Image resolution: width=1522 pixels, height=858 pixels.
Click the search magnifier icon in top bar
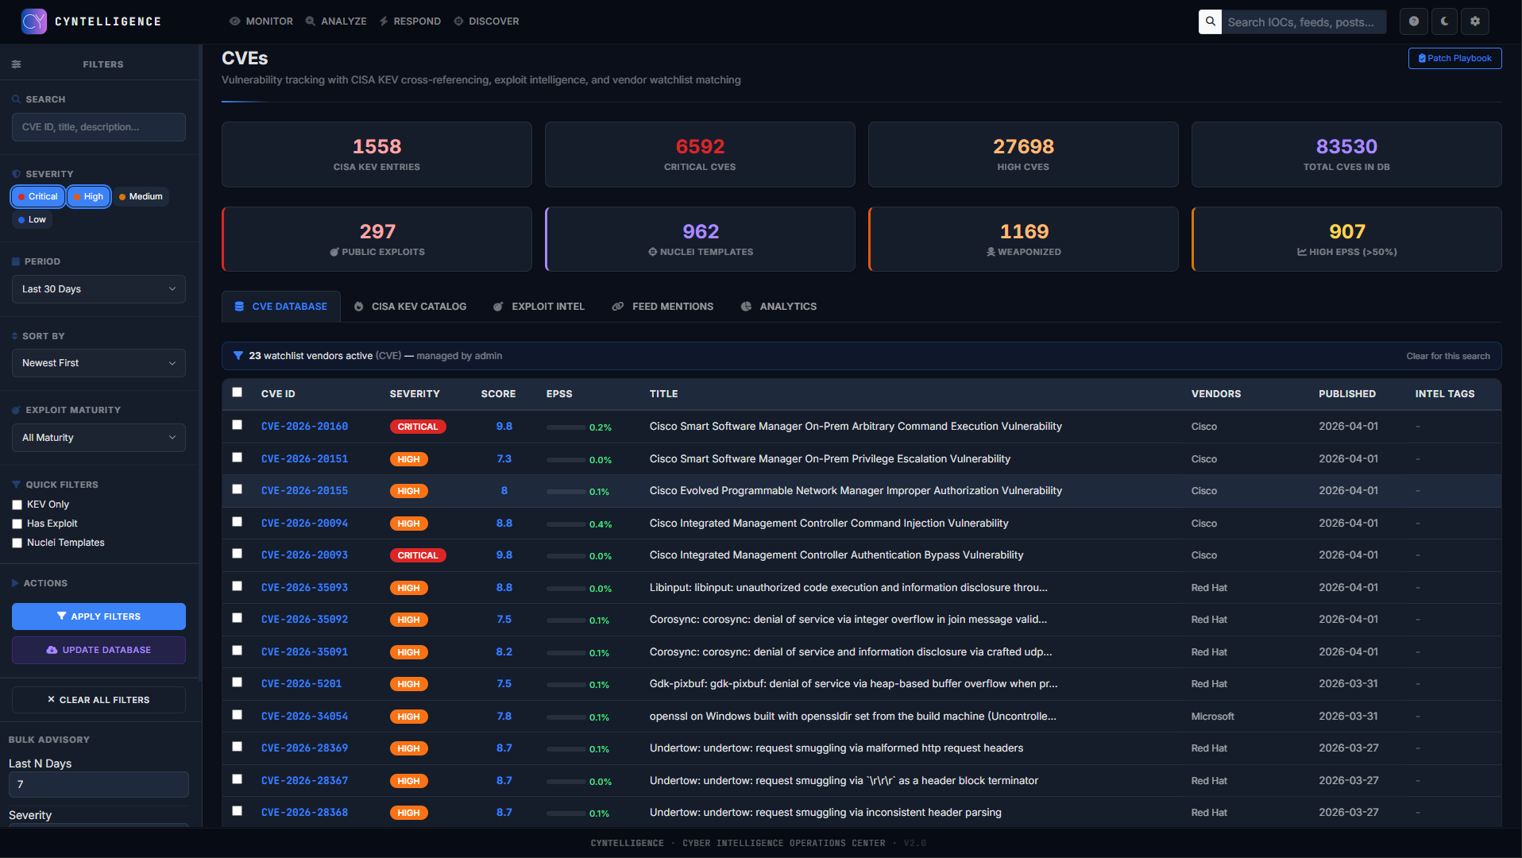pos(1210,21)
